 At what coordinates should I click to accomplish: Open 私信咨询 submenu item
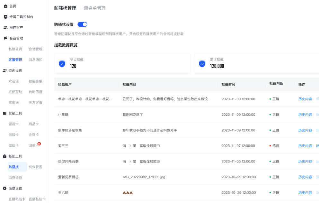pos(15,49)
